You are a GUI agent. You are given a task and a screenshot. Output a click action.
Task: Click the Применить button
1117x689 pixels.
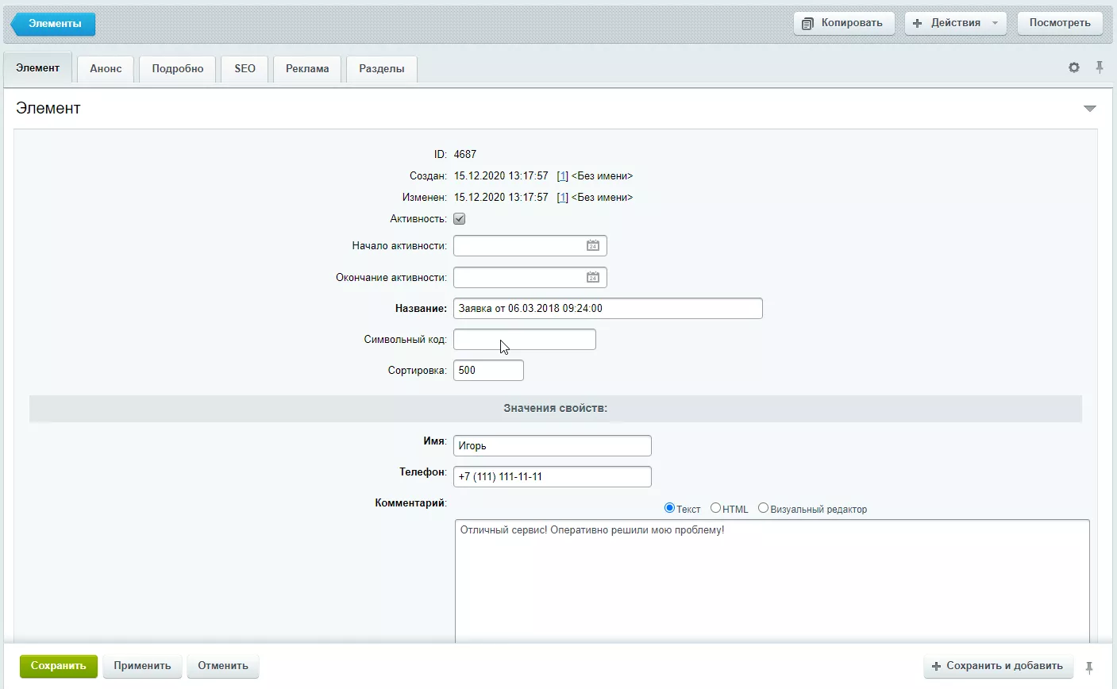coord(142,666)
